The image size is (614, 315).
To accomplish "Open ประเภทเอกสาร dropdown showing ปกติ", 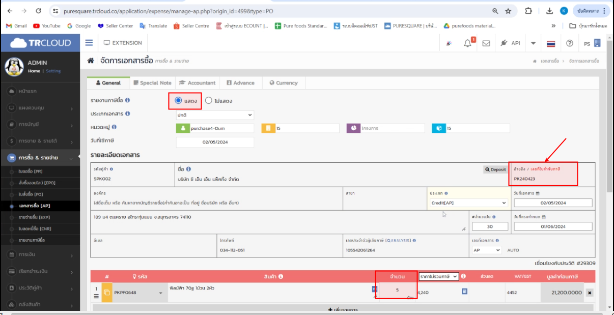I will (x=215, y=115).
